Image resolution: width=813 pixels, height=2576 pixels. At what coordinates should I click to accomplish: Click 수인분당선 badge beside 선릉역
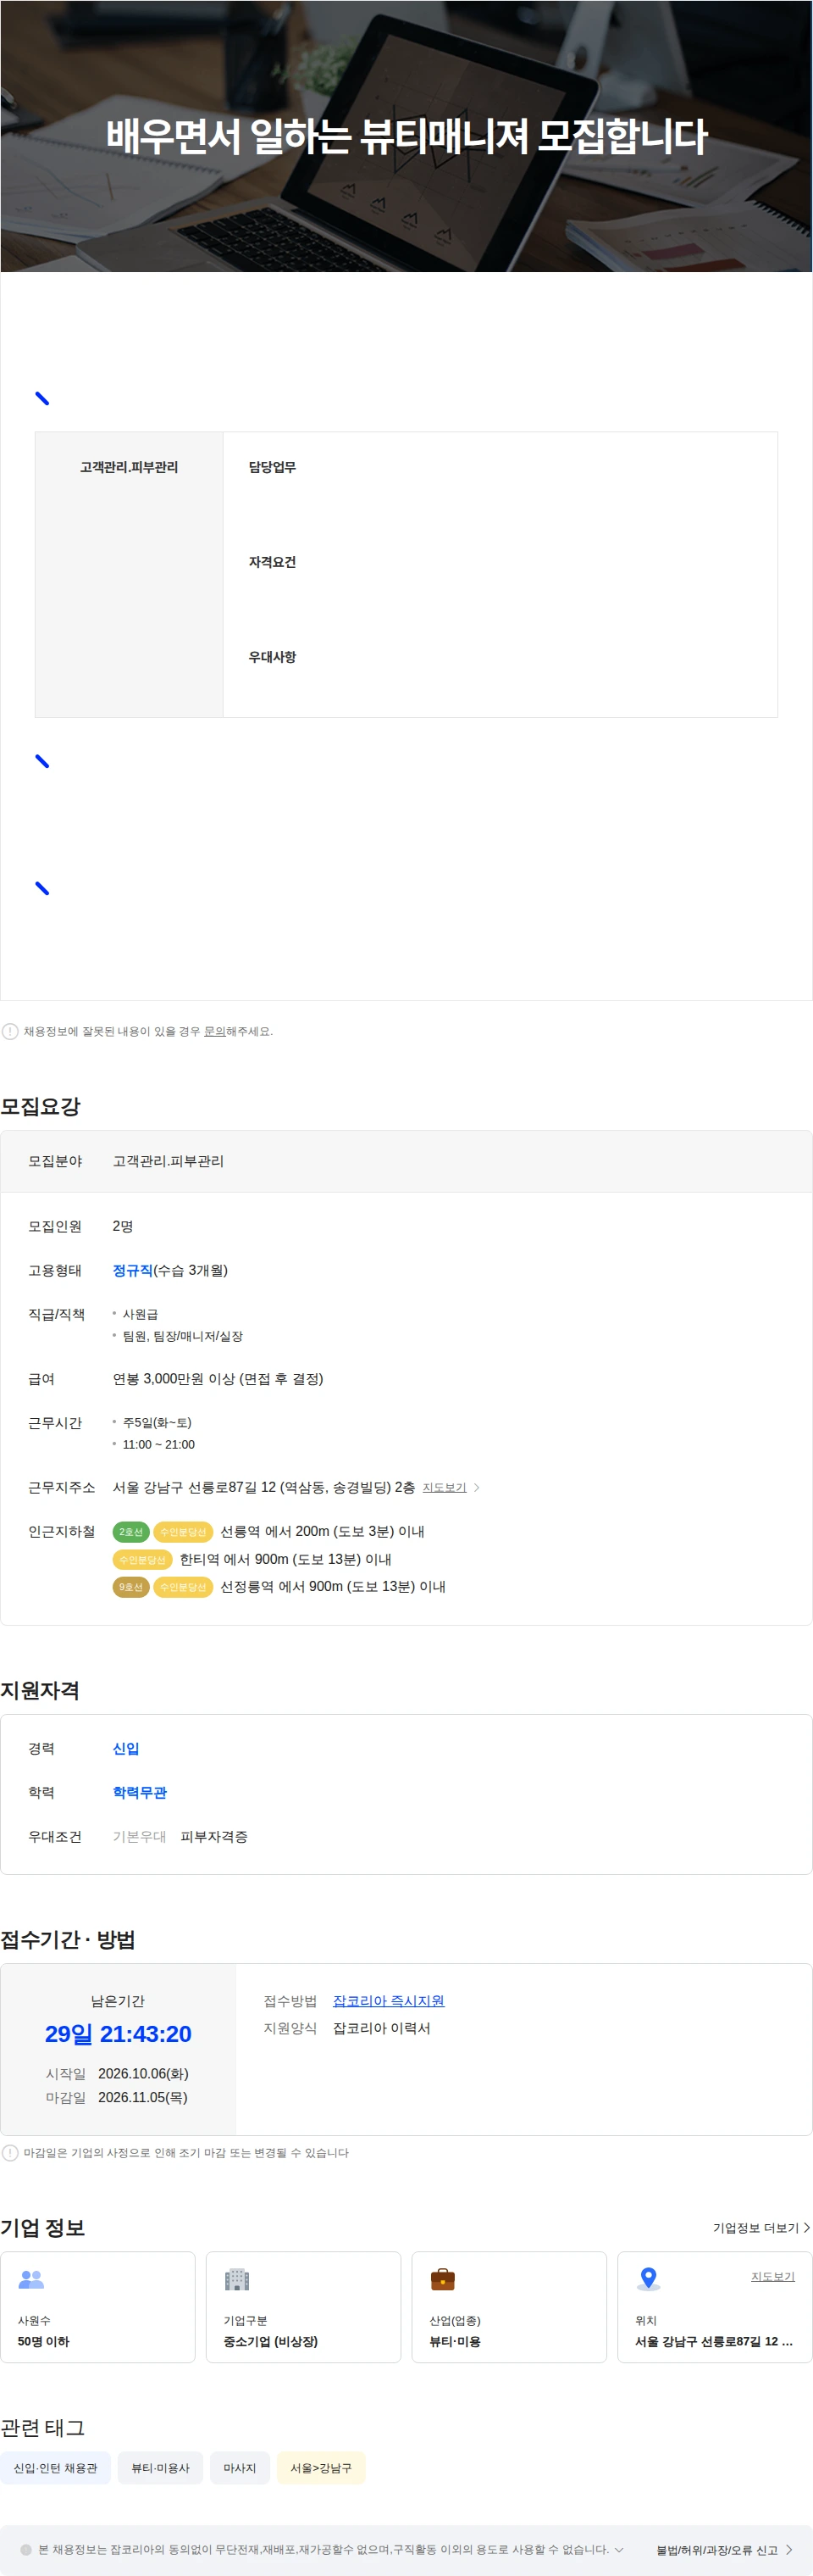[183, 1531]
